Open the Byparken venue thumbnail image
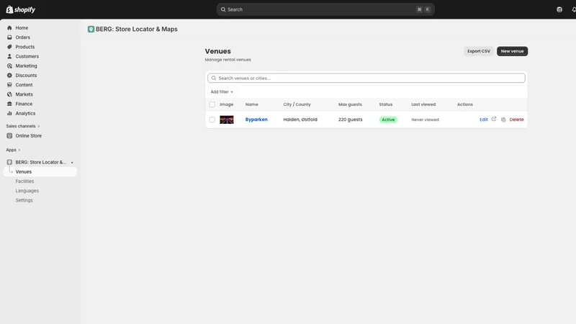 [227, 120]
